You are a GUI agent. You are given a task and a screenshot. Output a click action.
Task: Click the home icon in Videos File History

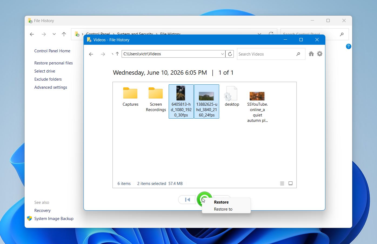pos(311,54)
